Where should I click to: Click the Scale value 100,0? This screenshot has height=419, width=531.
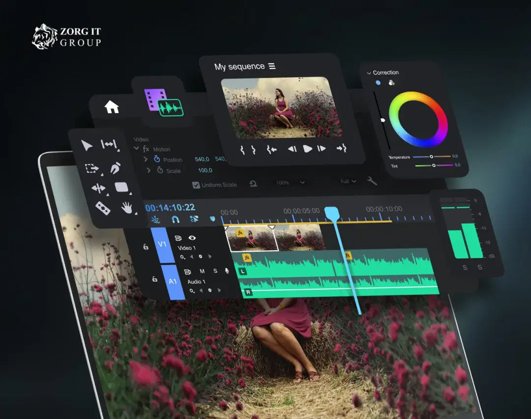(x=205, y=170)
